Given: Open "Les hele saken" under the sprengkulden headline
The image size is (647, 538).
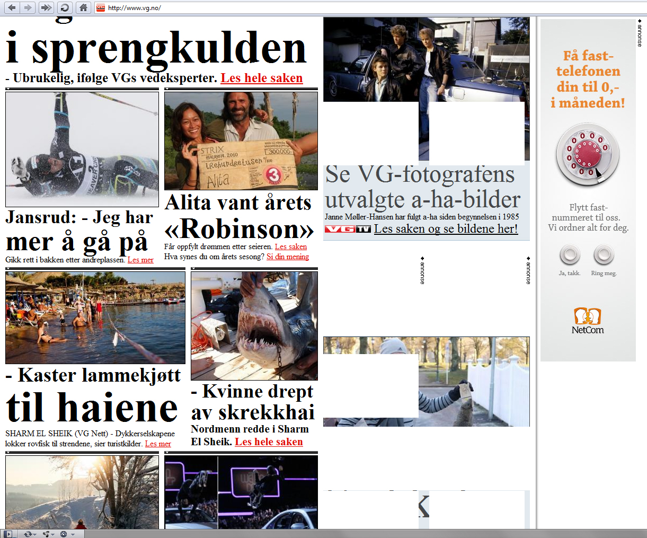Looking at the screenshot, I should click(262, 78).
